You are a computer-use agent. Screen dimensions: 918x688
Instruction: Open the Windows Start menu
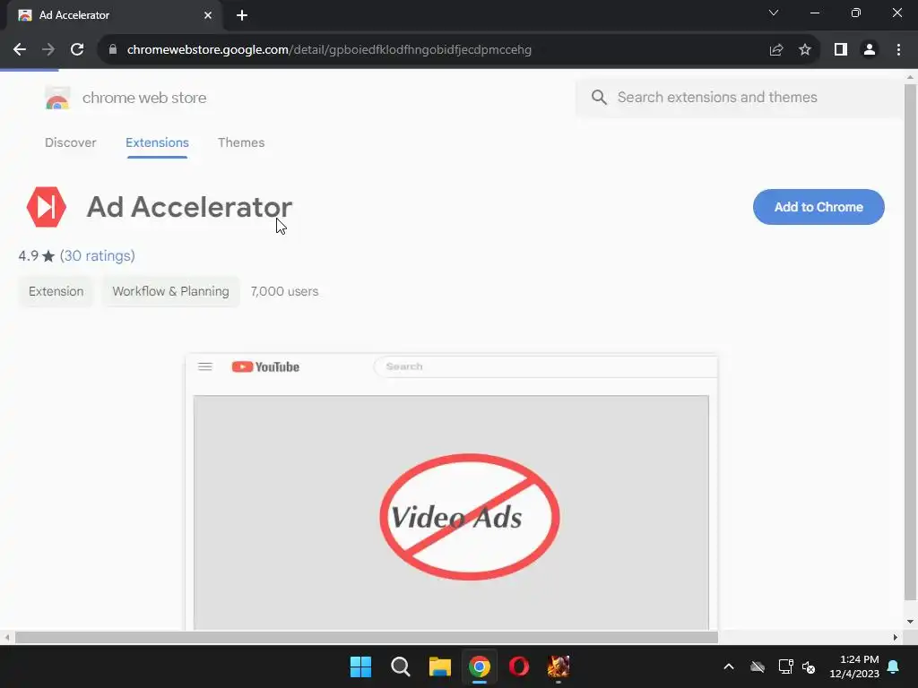360,666
